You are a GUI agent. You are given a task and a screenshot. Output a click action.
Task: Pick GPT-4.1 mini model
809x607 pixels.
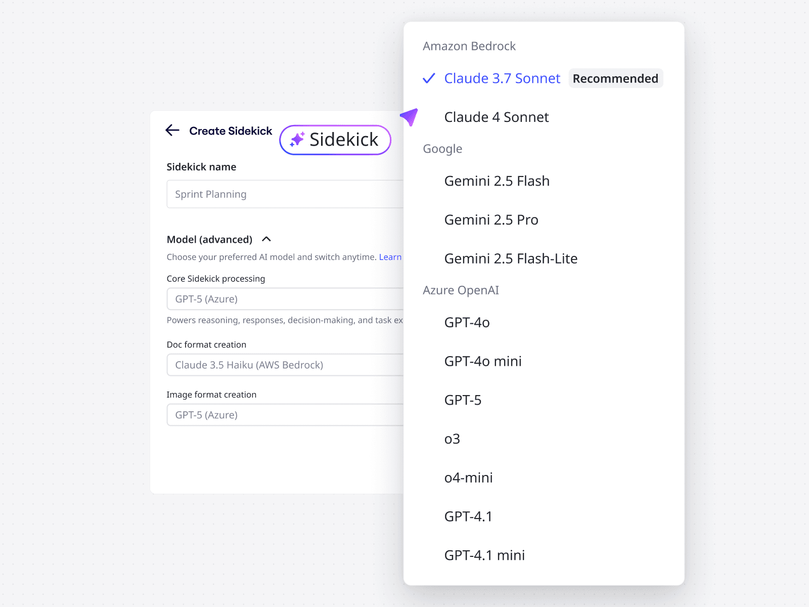(484, 555)
